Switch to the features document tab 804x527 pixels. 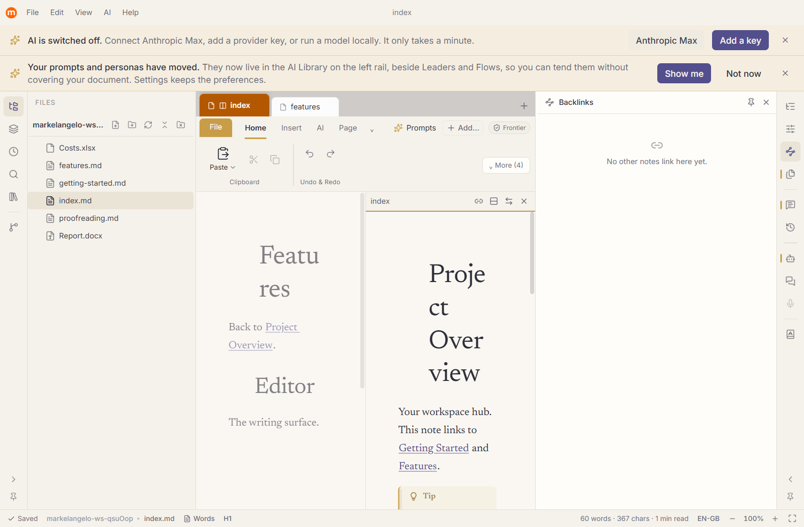coord(305,107)
